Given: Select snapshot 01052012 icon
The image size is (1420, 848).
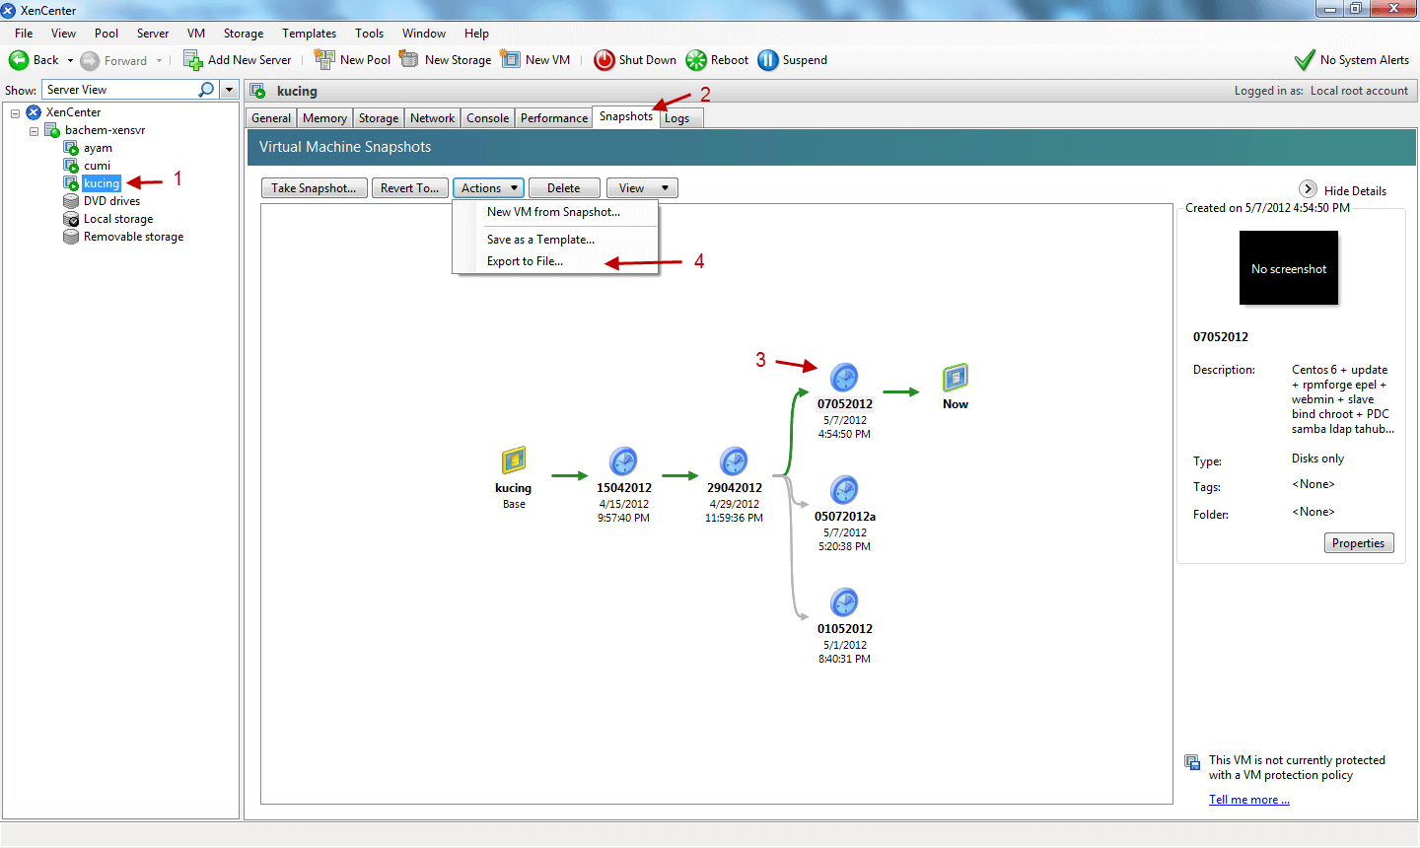Looking at the screenshot, I should coord(844,601).
